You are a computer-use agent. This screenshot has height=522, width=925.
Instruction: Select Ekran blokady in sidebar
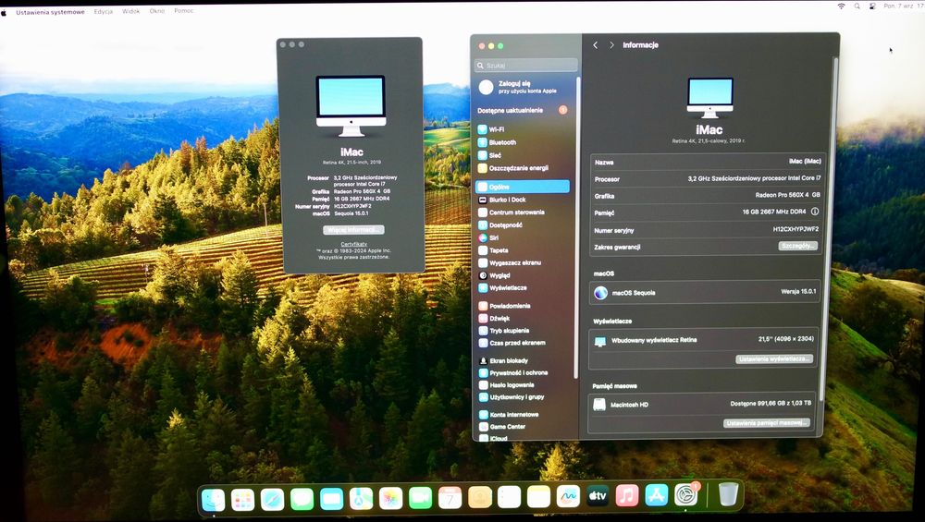point(524,360)
